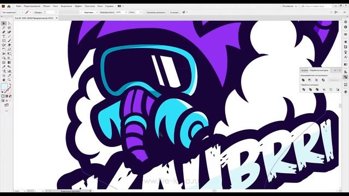
Task: Select the Hand tool
Action: tap(4, 80)
